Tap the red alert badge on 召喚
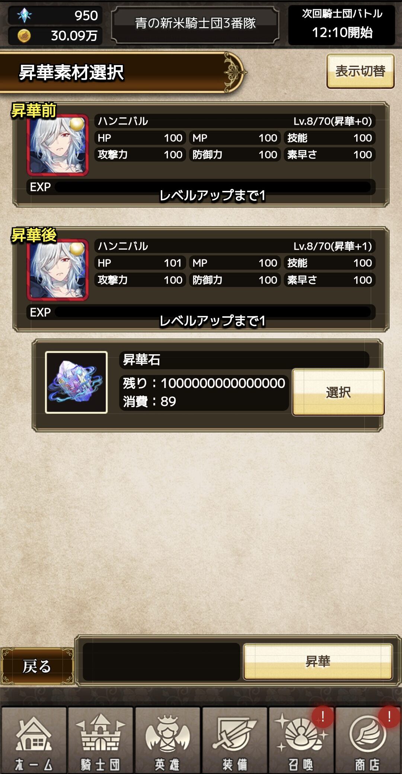The width and height of the screenshot is (402, 774). click(x=322, y=716)
